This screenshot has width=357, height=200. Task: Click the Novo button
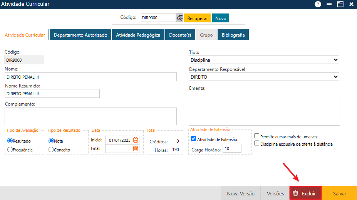[221, 18]
